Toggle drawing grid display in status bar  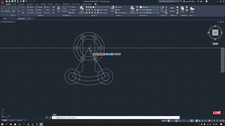[x=169, y=121]
